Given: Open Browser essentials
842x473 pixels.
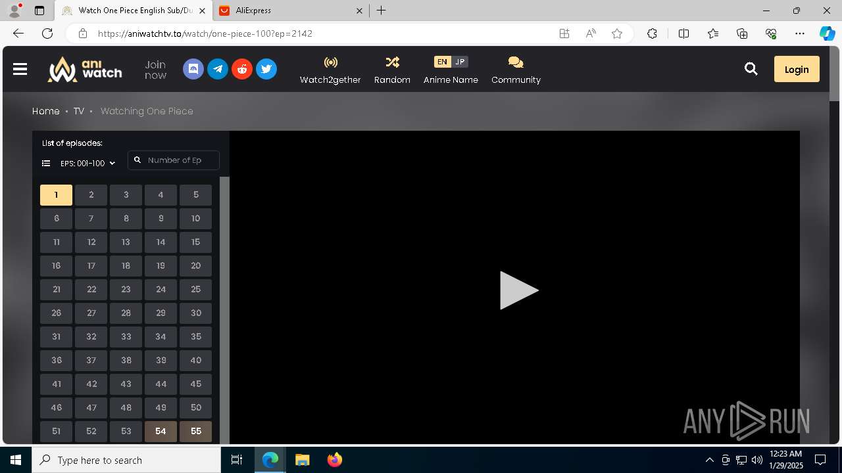Looking at the screenshot, I should [x=771, y=34].
